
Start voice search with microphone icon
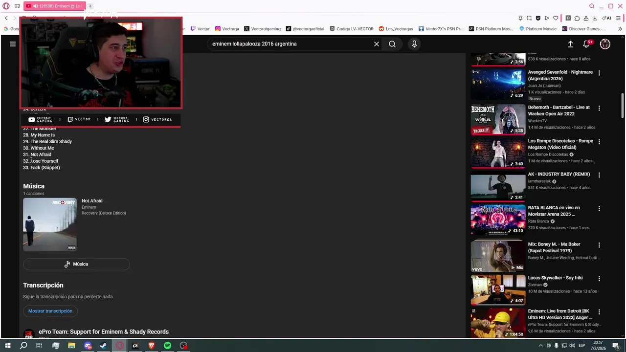[414, 44]
